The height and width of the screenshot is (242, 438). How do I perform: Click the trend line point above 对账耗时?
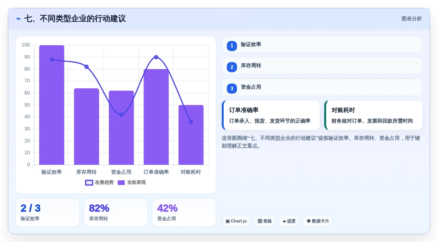click(191, 122)
